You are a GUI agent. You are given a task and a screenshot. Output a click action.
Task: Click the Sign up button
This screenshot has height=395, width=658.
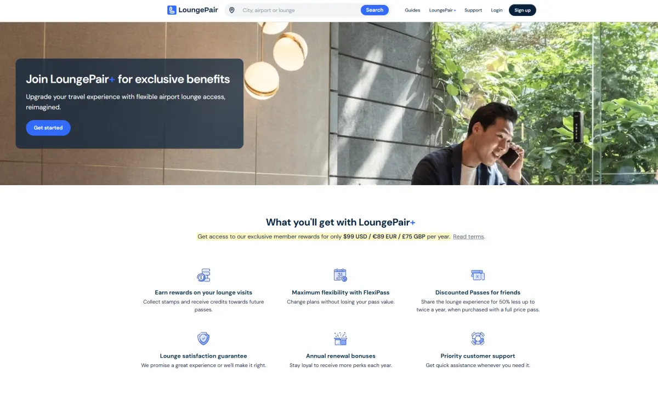[x=523, y=10]
